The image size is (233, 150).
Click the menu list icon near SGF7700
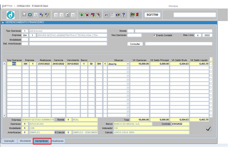coord(132,15)
